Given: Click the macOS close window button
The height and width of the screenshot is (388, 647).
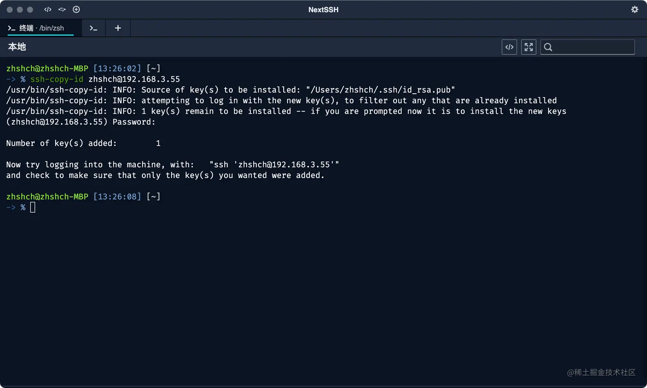Looking at the screenshot, I should (9, 9).
